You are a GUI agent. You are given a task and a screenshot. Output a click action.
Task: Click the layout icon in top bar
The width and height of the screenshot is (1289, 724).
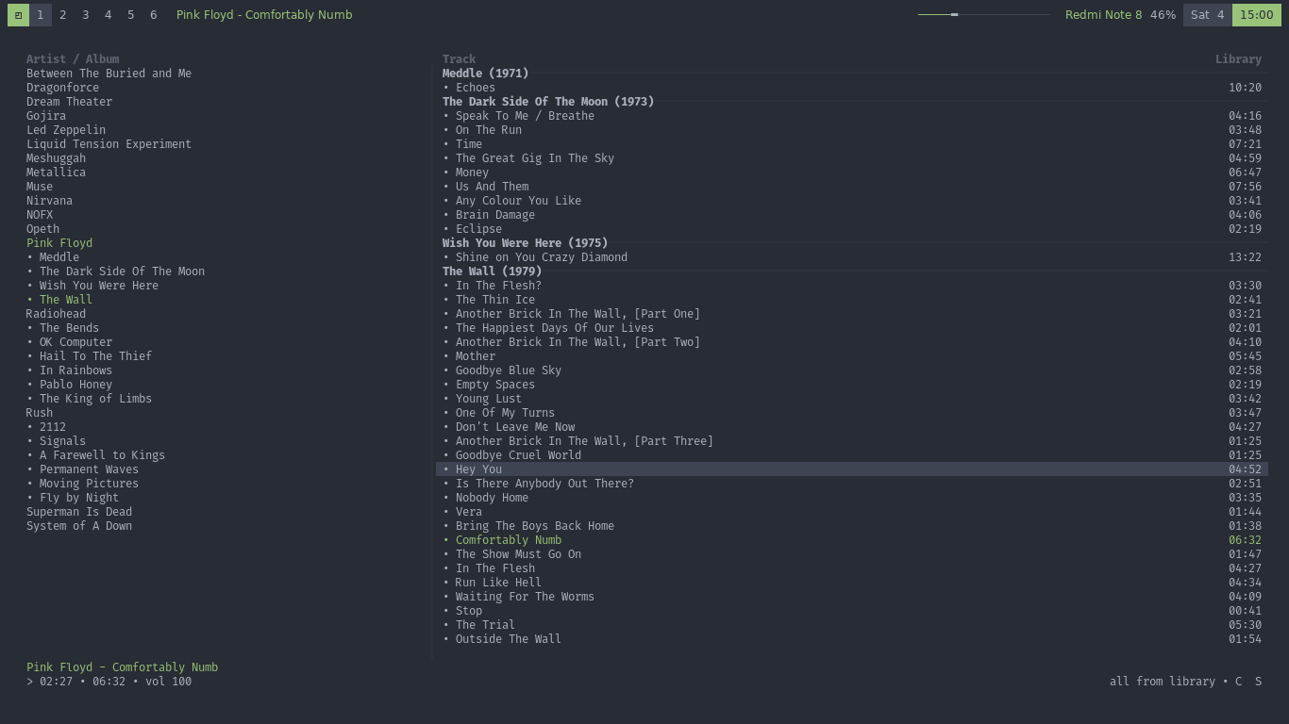pos(18,14)
